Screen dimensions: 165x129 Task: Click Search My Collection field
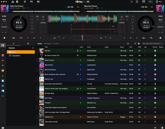click(153, 44)
